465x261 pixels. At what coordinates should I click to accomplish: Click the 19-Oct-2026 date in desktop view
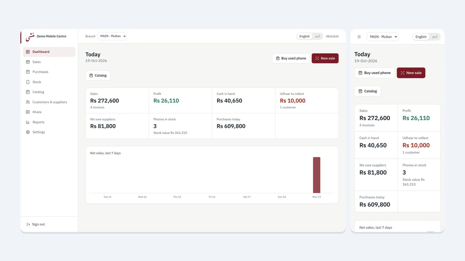[96, 61]
